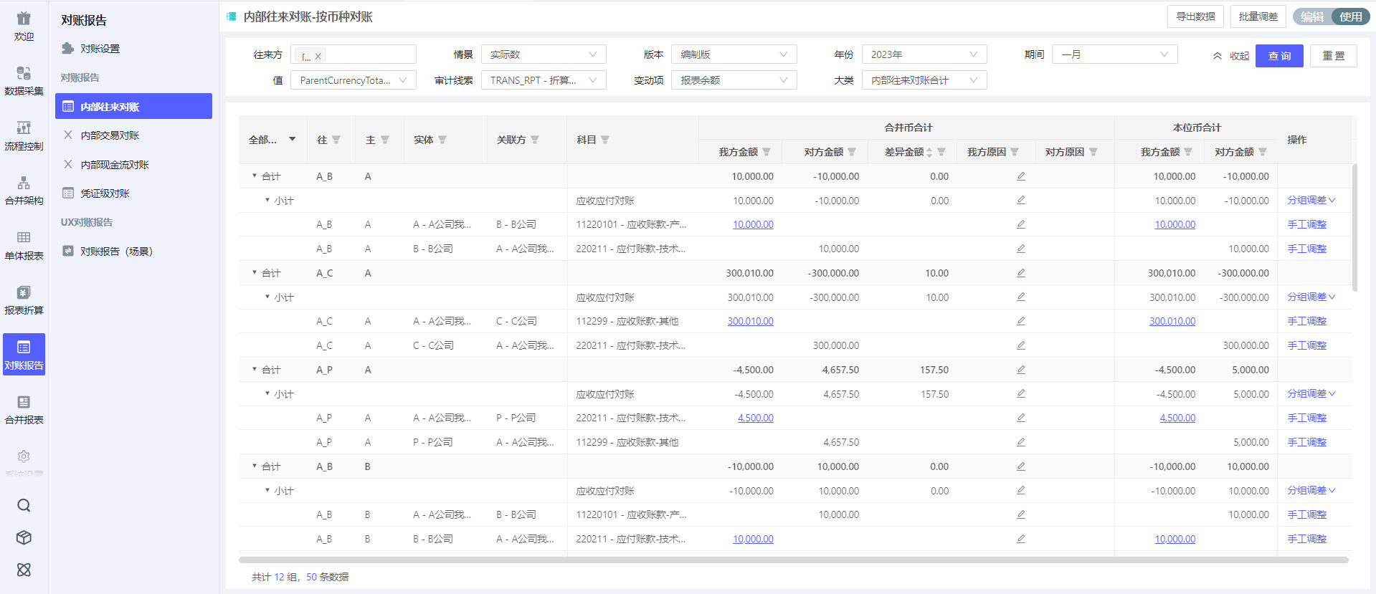Open the 期间 dropdown showing 一月
The height and width of the screenshot is (594, 1376).
pos(1114,54)
